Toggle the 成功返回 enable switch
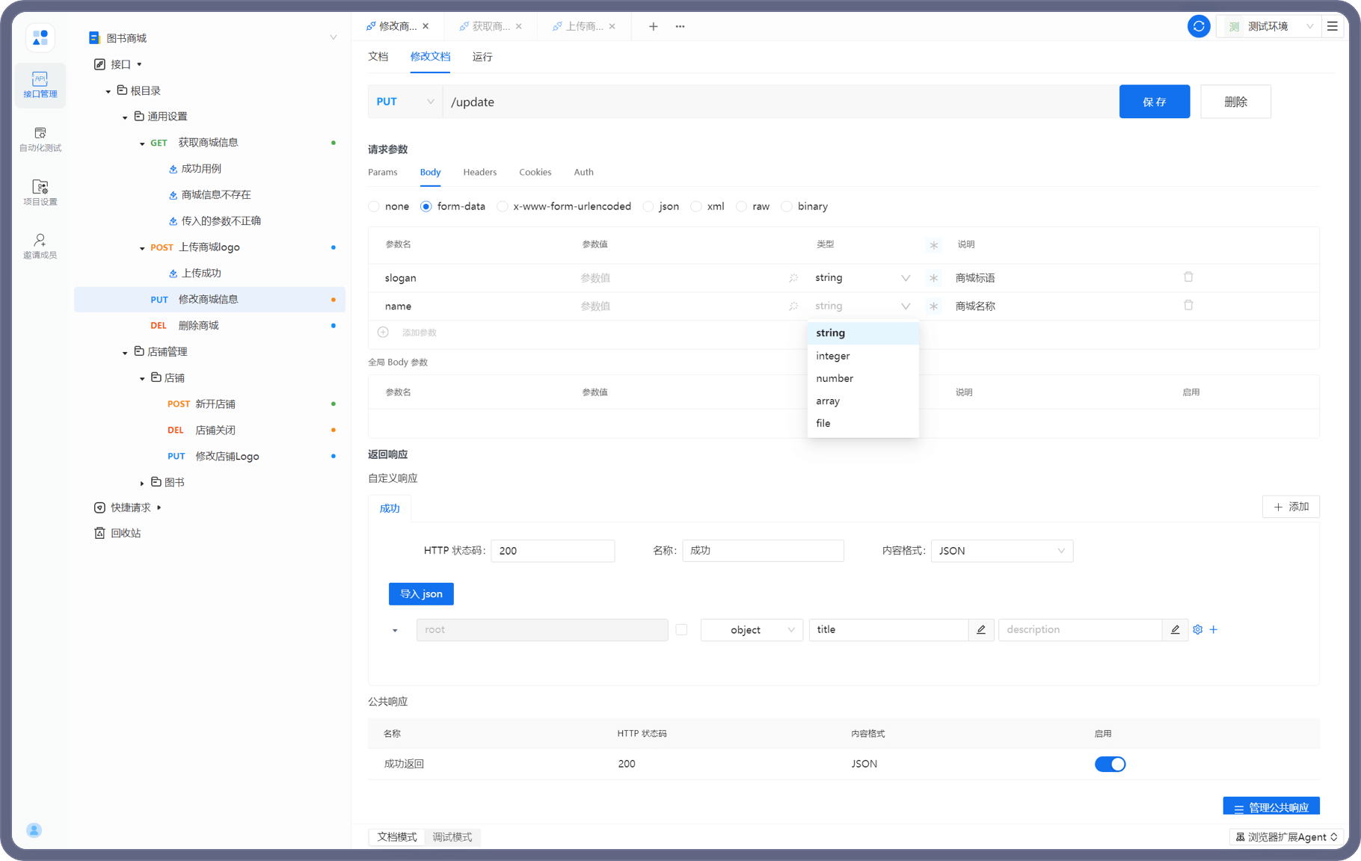Viewport: 1361px width, 861px height. point(1110,764)
